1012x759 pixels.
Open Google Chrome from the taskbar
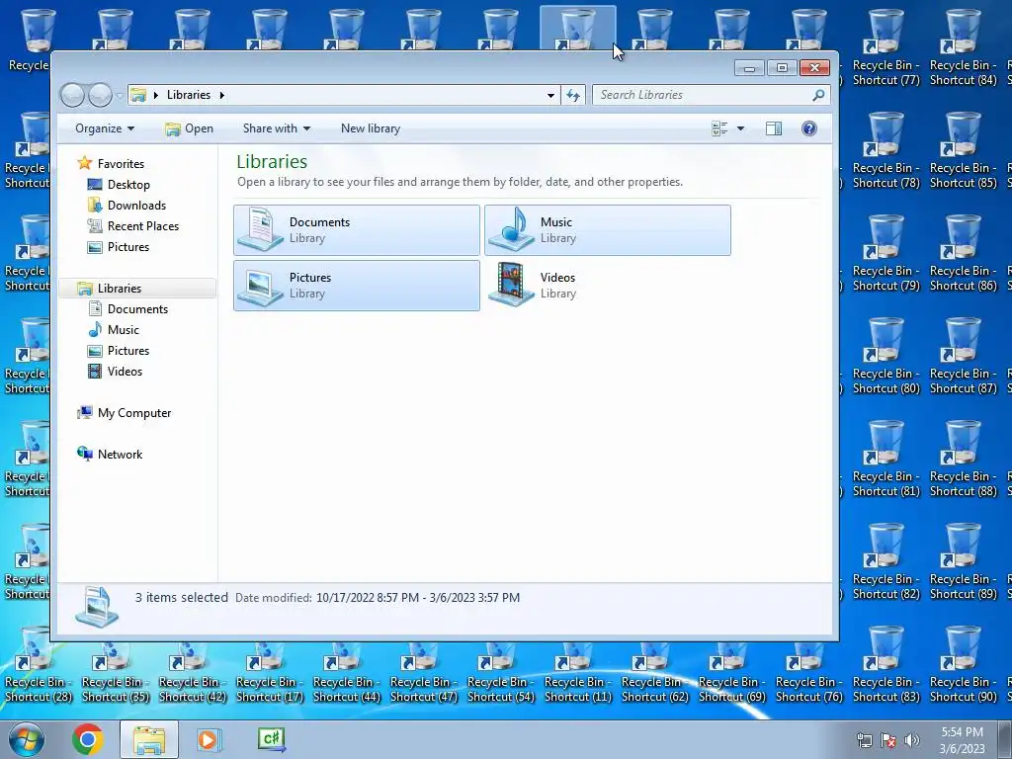tap(88, 739)
